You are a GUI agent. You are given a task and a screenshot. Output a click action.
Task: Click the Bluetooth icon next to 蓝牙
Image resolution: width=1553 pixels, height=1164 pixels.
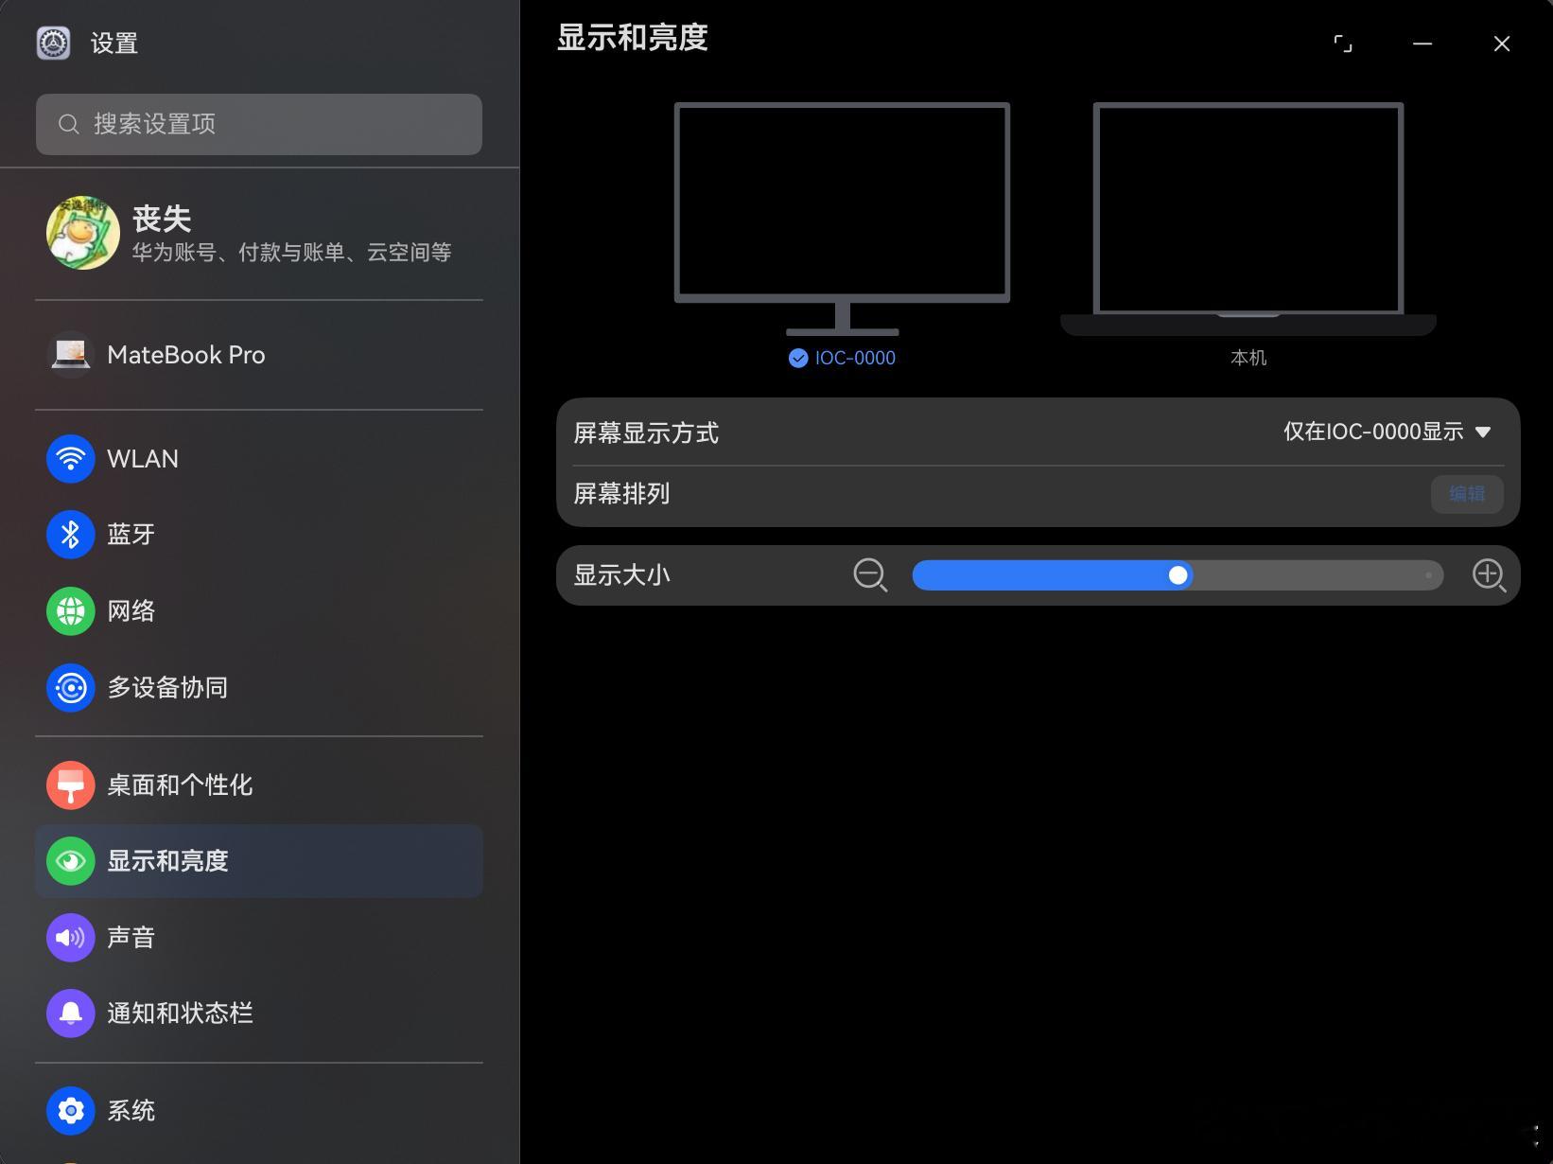pos(71,535)
